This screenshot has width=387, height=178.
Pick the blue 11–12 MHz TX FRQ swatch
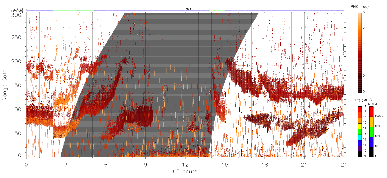(360, 143)
